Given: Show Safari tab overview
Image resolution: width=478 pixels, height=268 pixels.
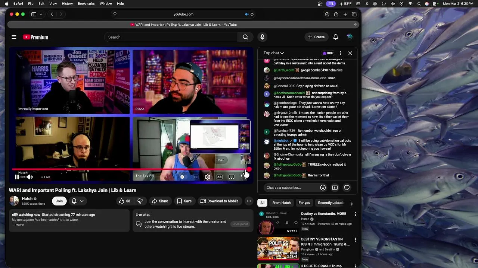Looking at the screenshot, I should (354, 14).
